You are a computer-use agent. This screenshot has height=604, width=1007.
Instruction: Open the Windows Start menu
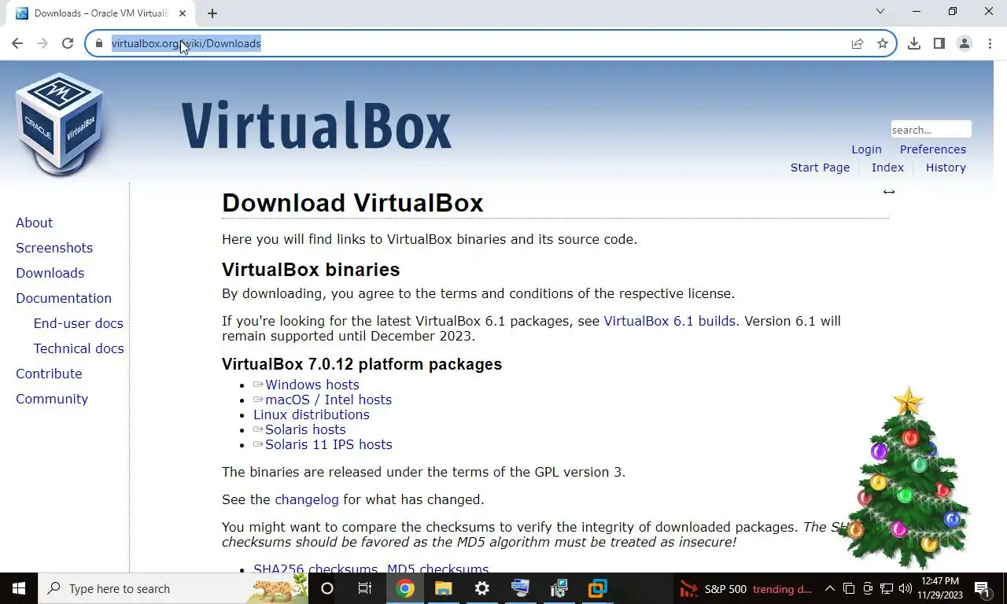click(x=19, y=588)
